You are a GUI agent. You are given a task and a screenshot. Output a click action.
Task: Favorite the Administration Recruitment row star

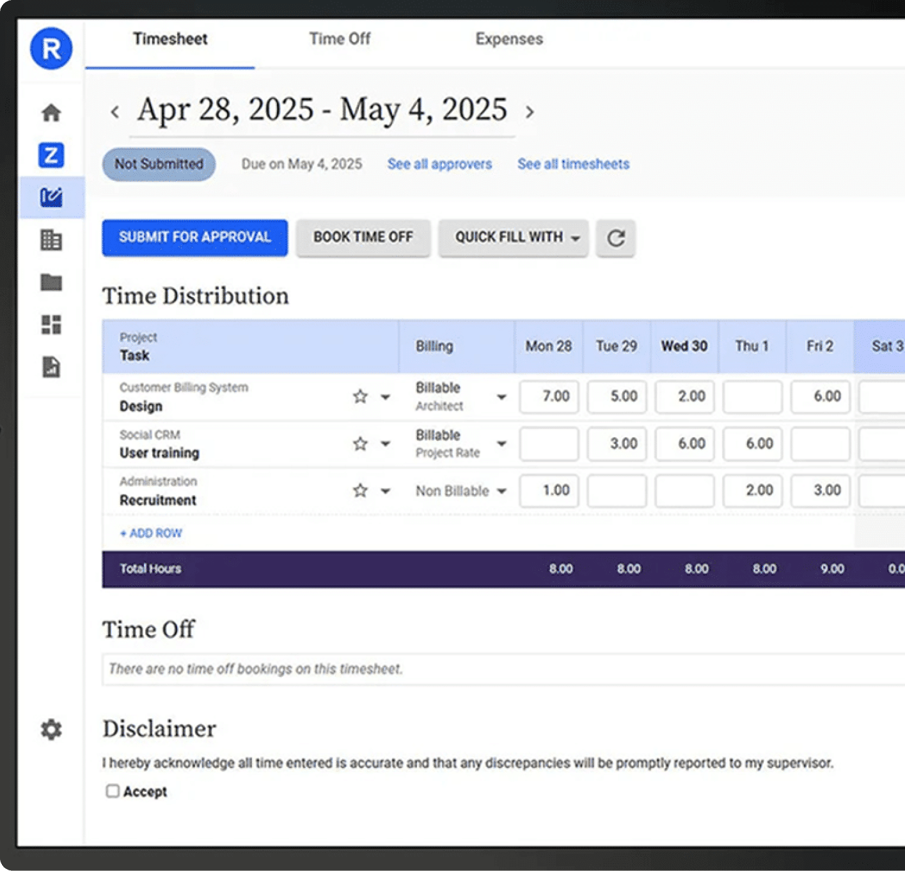pyautogui.click(x=361, y=491)
